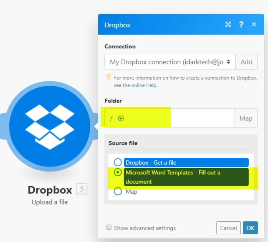Click the Dropbox dialog title text

118,25
